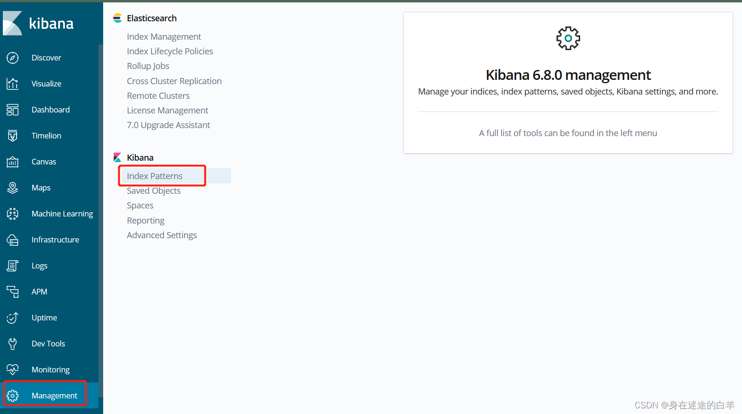This screenshot has width=742, height=414.
Task: Navigate to Visualize
Action: 46,84
